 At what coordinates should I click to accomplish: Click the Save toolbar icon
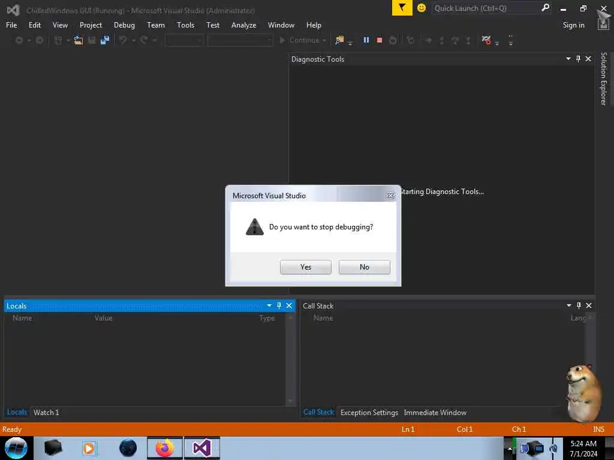click(x=92, y=40)
